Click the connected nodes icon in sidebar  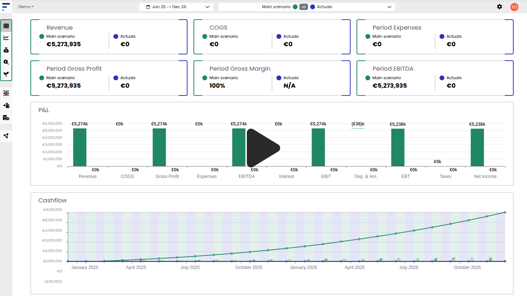(x=6, y=136)
